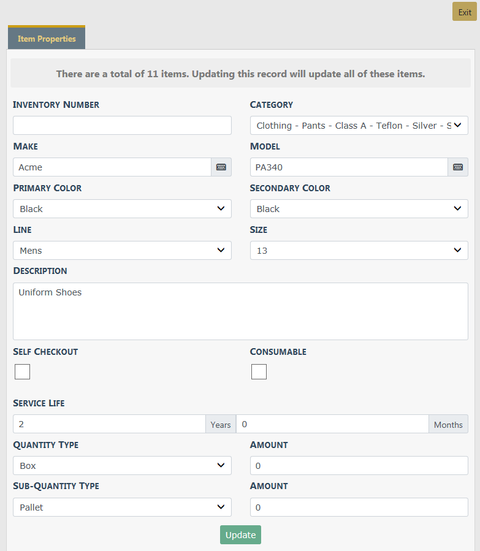This screenshot has height=551, width=480.
Task: Click the keyboard icon beside Model field
Action: coord(457,167)
